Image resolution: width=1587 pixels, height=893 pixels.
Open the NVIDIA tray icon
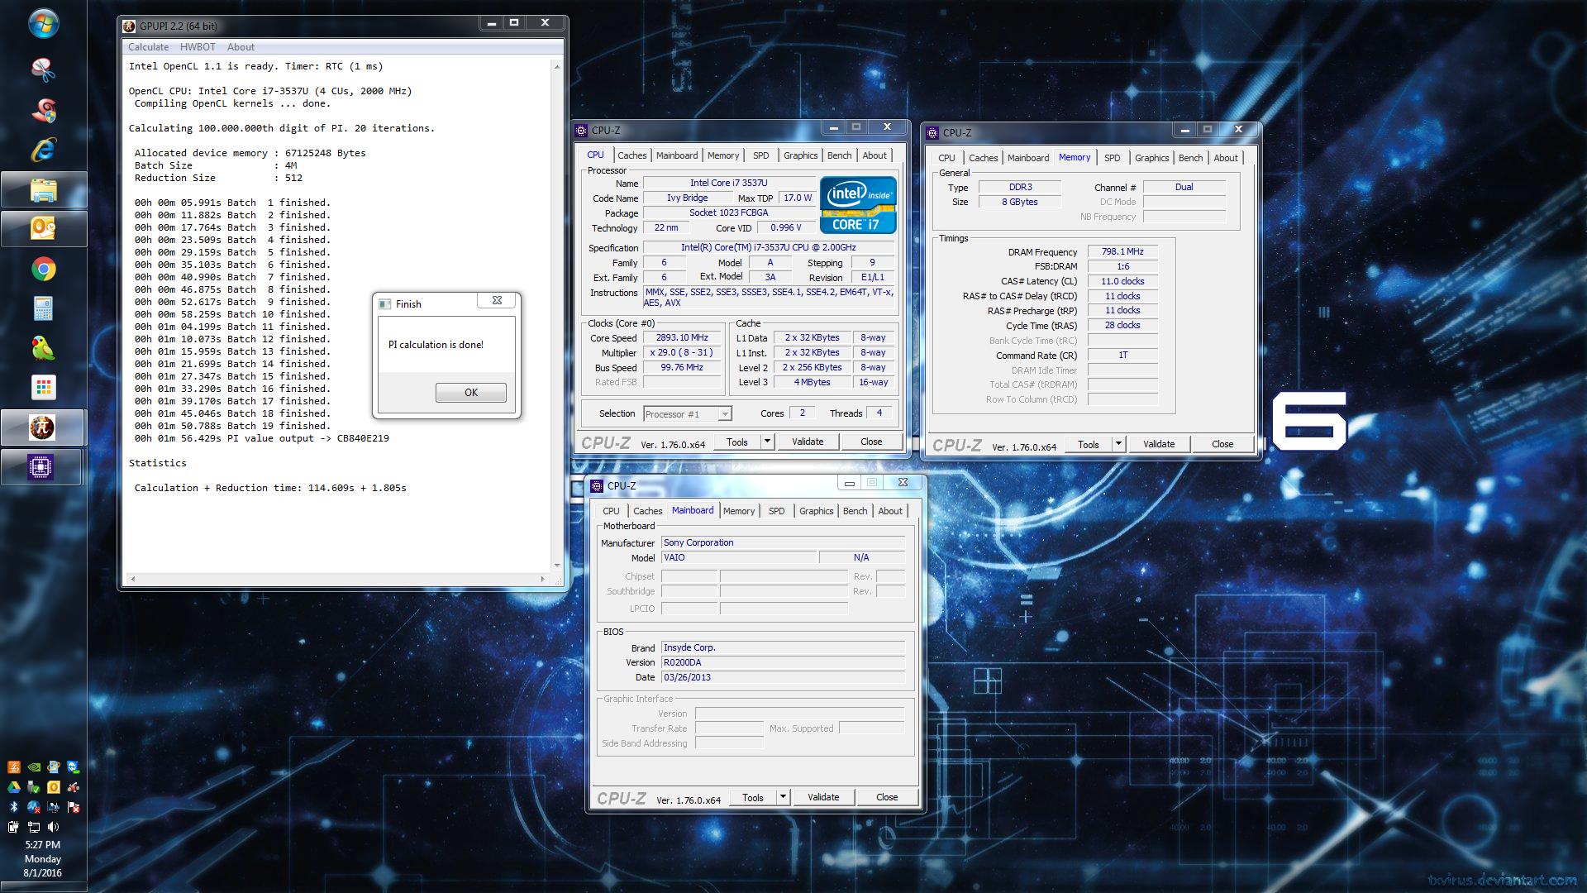[34, 767]
